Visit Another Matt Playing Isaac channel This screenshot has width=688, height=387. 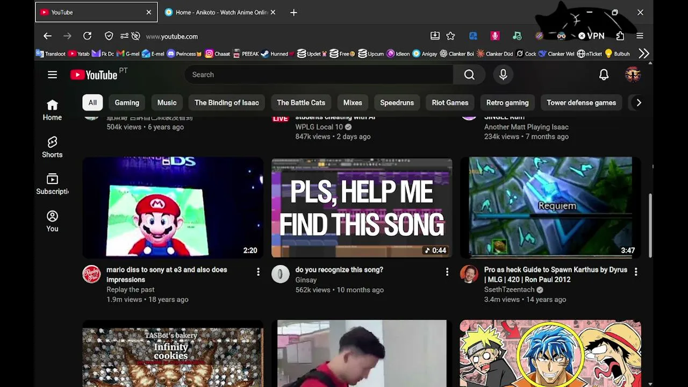click(x=526, y=127)
